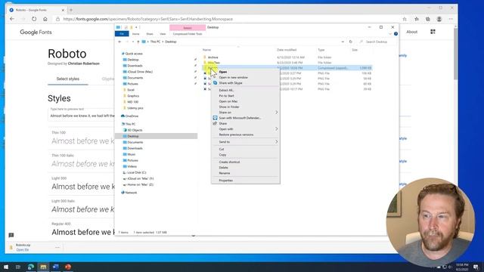Expand the Explorer ribbon chevron

[390, 34]
